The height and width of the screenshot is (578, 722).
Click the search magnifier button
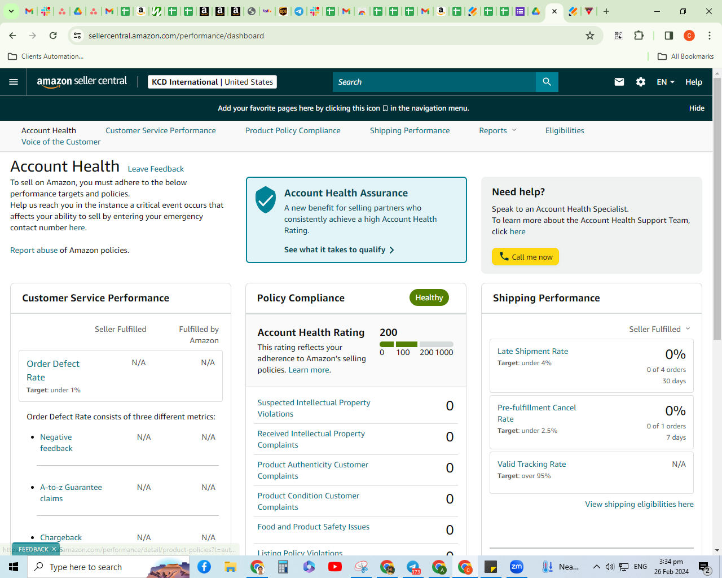tap(547, 82)
